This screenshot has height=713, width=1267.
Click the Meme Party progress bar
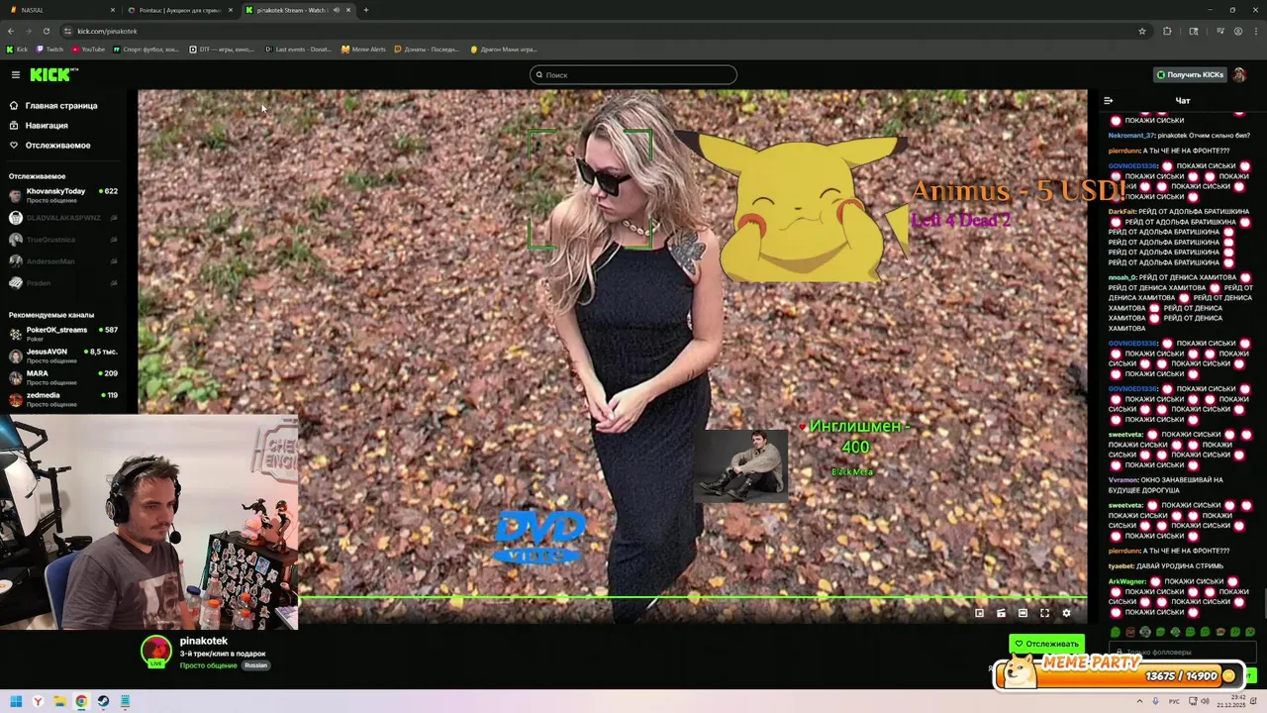tap(1121, 673)
